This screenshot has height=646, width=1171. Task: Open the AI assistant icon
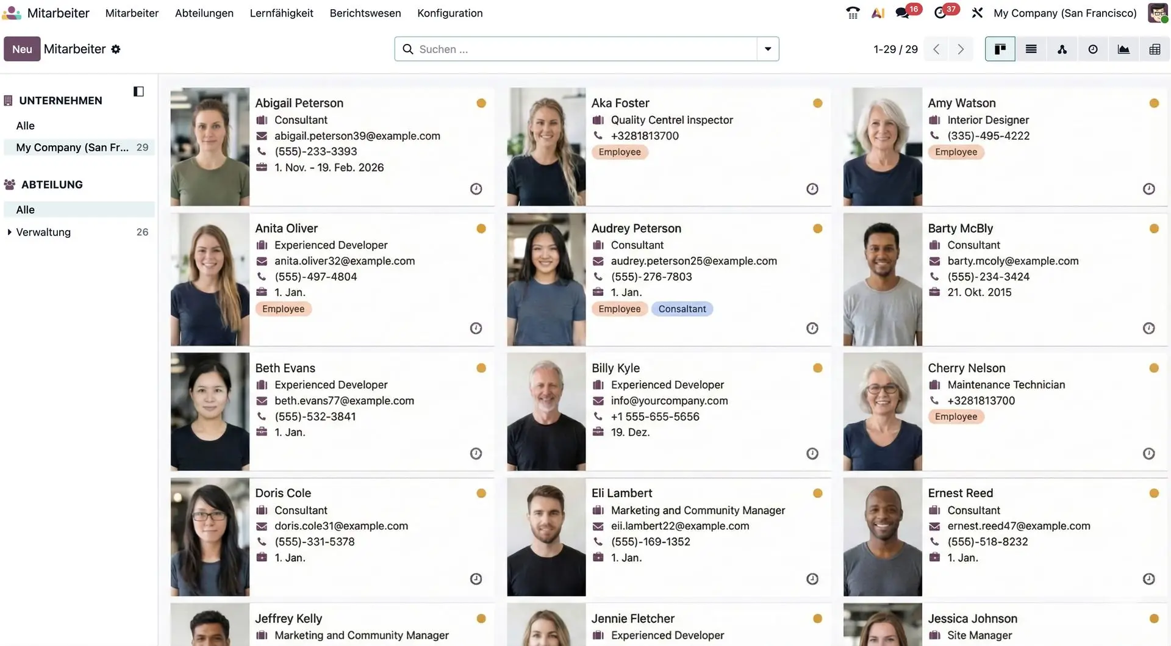click(878, 13)
